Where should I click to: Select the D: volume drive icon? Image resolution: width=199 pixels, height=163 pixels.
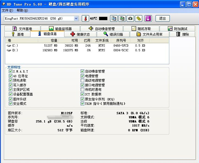tap(9, 50)
